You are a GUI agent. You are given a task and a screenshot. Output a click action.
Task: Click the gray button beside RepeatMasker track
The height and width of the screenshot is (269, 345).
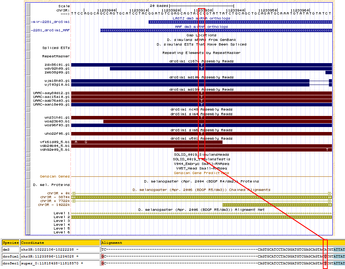click(28, 56)
